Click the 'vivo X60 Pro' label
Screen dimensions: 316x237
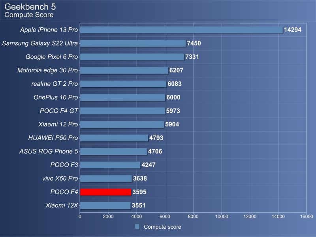[60, 179]
